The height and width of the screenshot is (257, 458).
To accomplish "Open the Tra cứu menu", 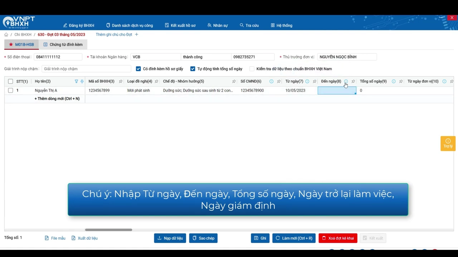I will (x=249, y=25).
